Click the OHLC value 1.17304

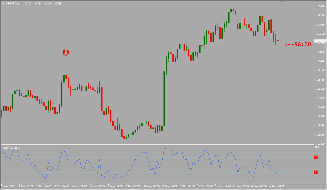click(x=27, y=4)
